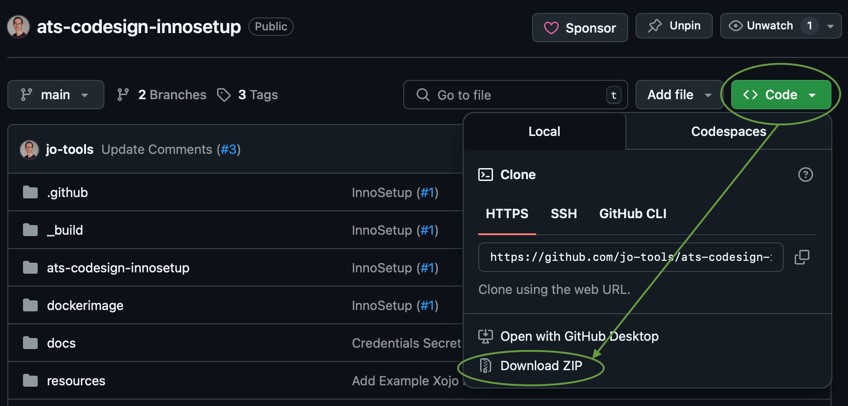
Task: Open InnoSetup commit for .github row
Action: coord(382,192)
